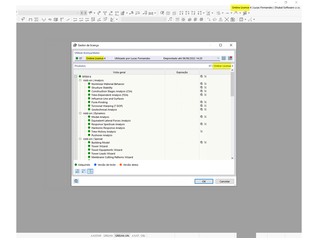Click the camera screenshot icon in main toolbar
Viewport: 318px width, 238px height.
[233, 20]
